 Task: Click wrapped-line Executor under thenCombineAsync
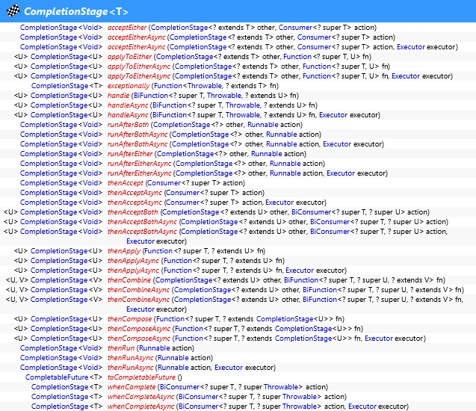(x=140, y=309)
